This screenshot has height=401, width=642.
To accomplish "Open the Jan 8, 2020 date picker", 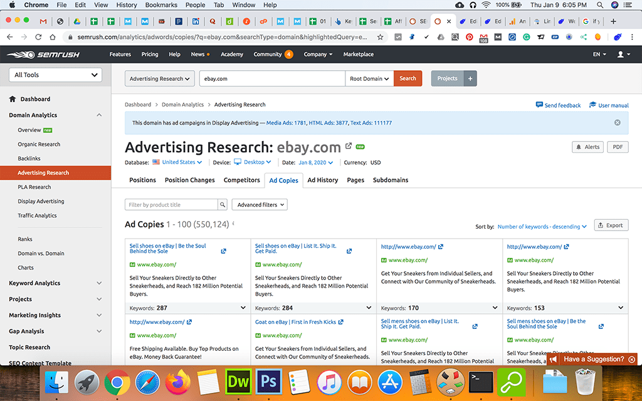I will point(316,162).
